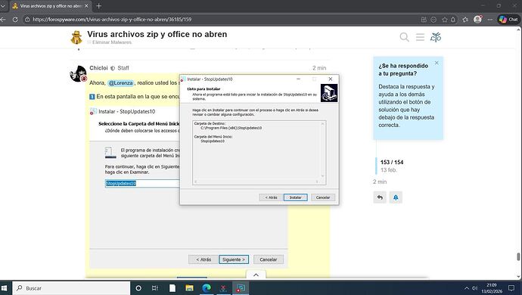Dismiss the '¿Se ha respondido a tu pregunta?' notice

coord(437,63)
